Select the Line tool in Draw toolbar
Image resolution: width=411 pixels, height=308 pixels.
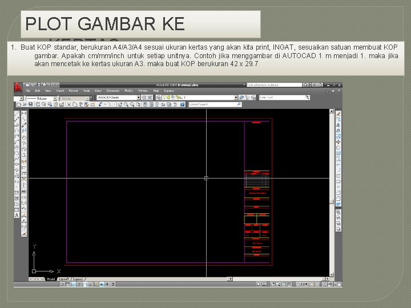pyautogui.click(x=17, y=114)
